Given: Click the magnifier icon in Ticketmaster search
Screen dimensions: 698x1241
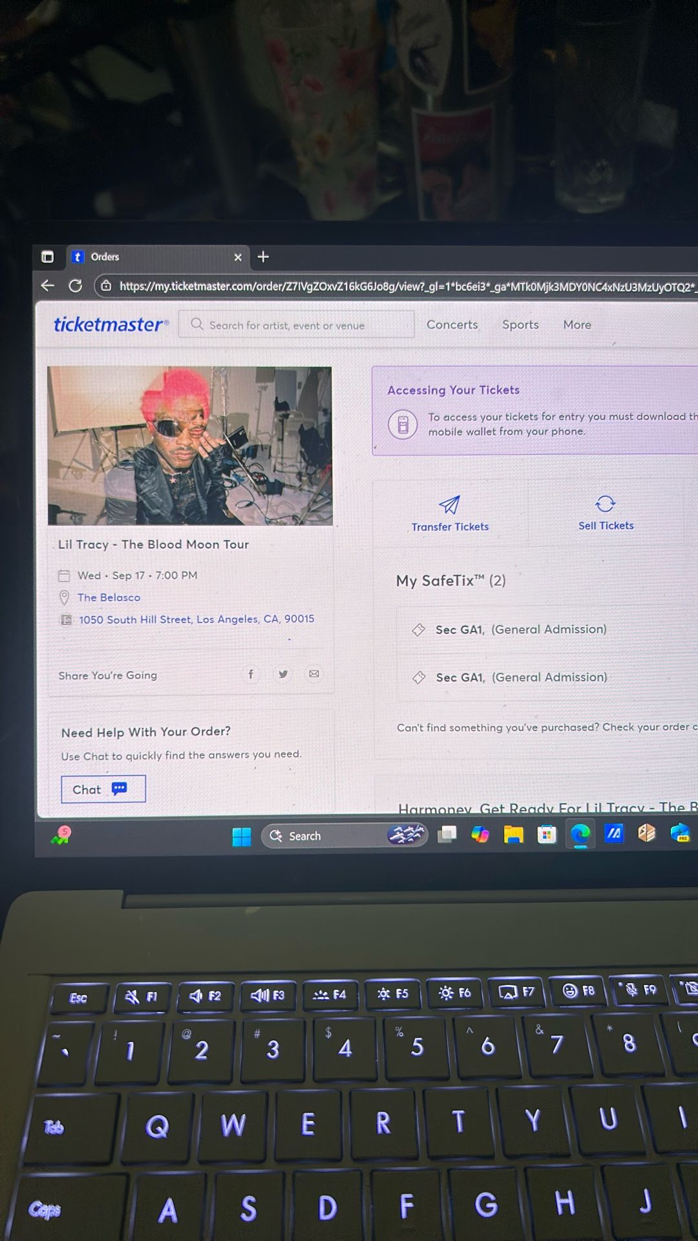Looking at the screenshot, I should [196, 324].
